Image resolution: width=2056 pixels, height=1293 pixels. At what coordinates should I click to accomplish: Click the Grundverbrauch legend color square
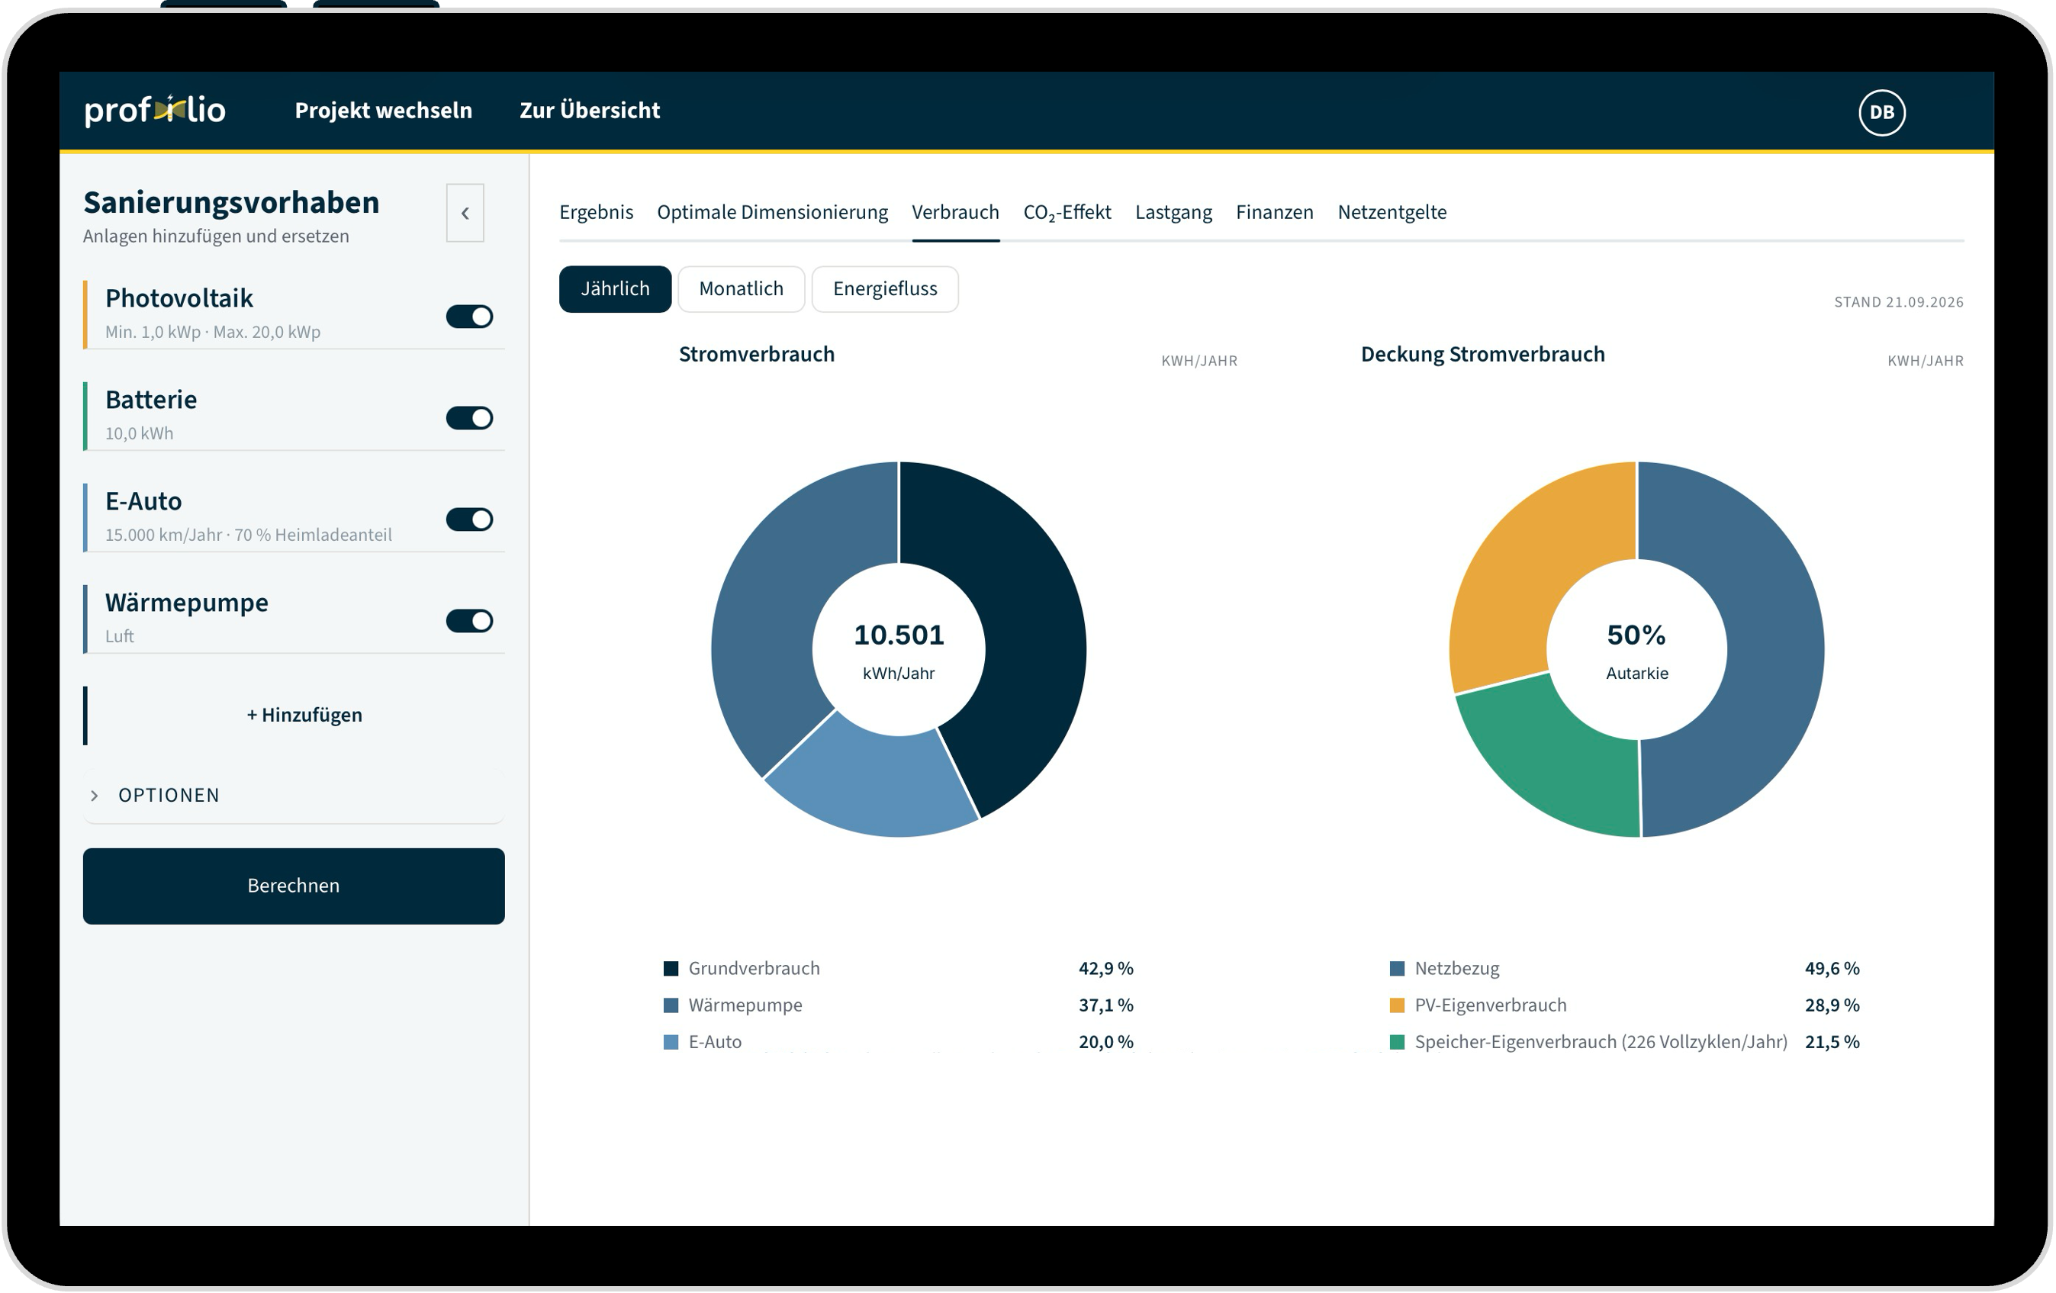[671, 969]
